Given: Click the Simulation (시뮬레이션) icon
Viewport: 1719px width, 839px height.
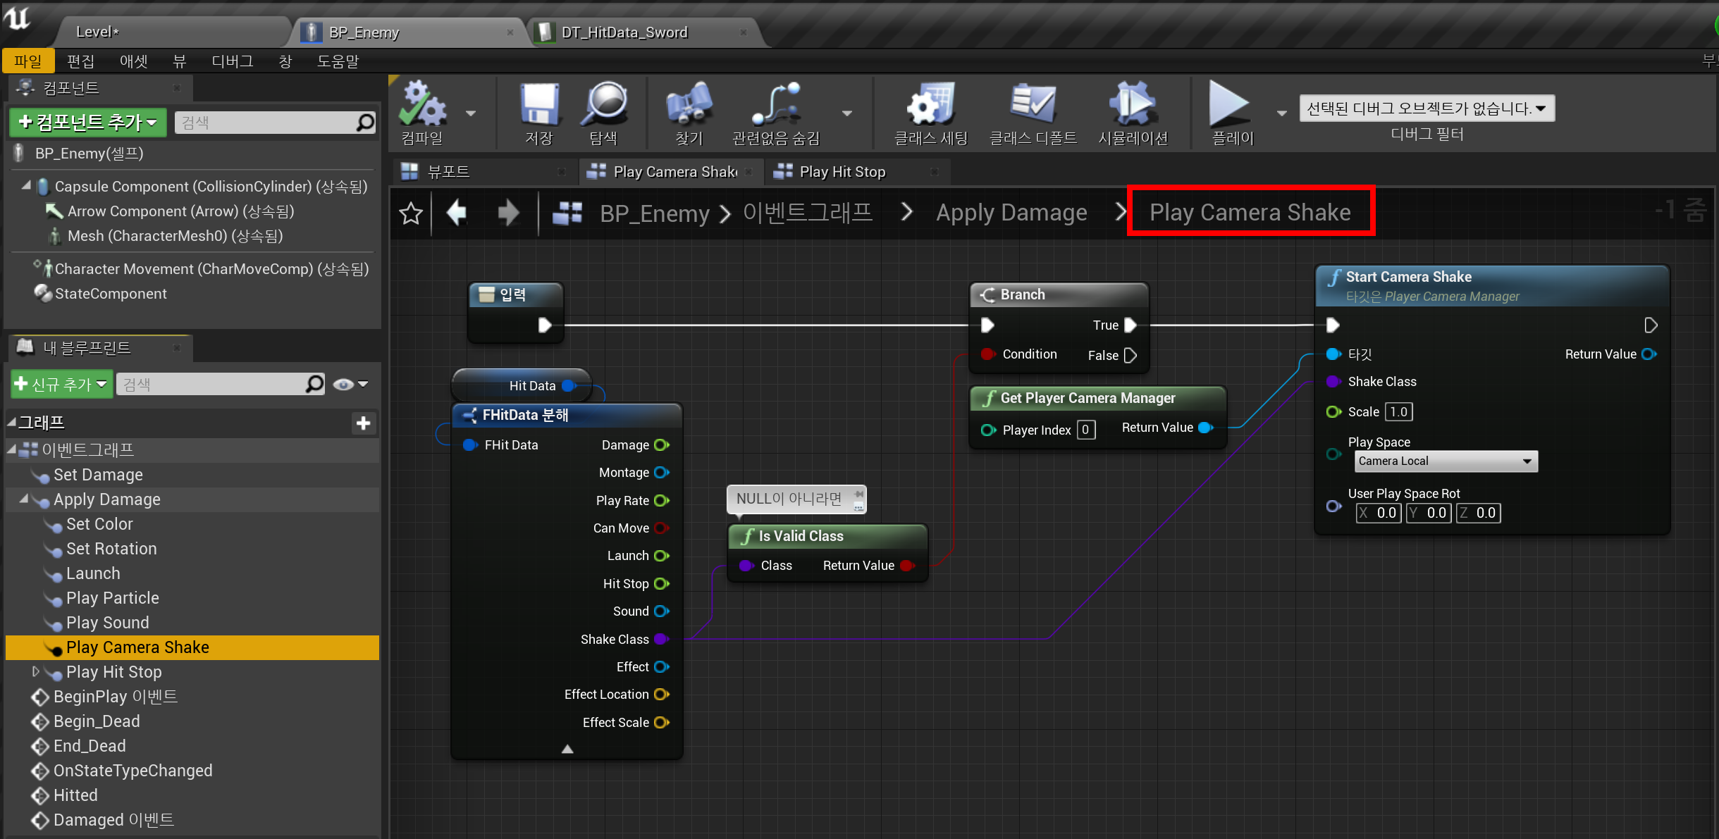Looking at the screenshot, I should (1133, 104).
